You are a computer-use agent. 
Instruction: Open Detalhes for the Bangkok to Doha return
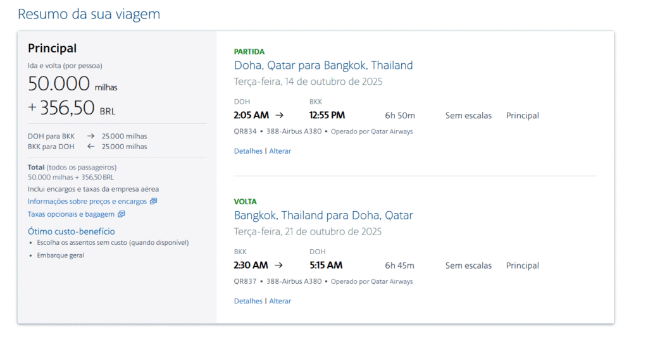(x=248, y=301)
